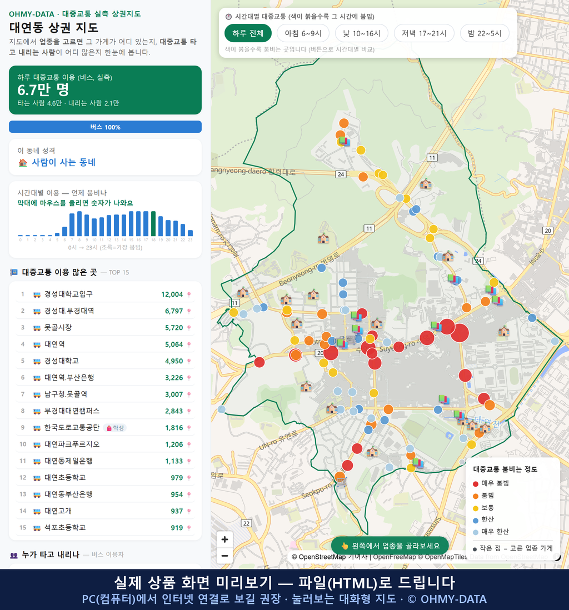Click the light blue 매우 한산 legend dot
This screenshot has width=569, height=610.
tap(475, 532)
